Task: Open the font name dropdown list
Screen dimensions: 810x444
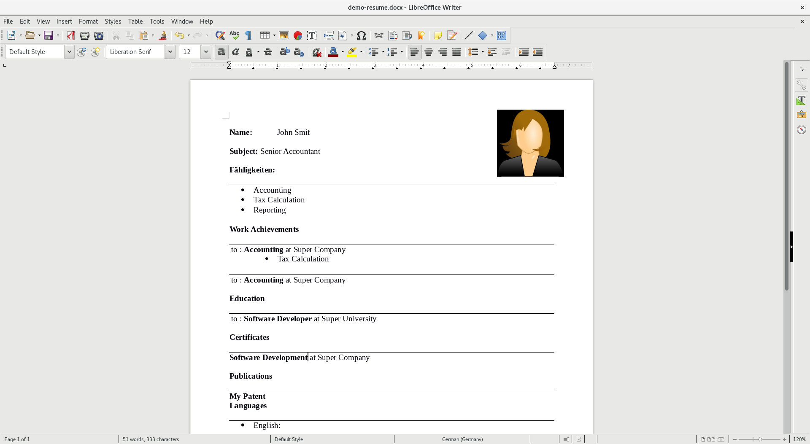Action: pos(170,52)
